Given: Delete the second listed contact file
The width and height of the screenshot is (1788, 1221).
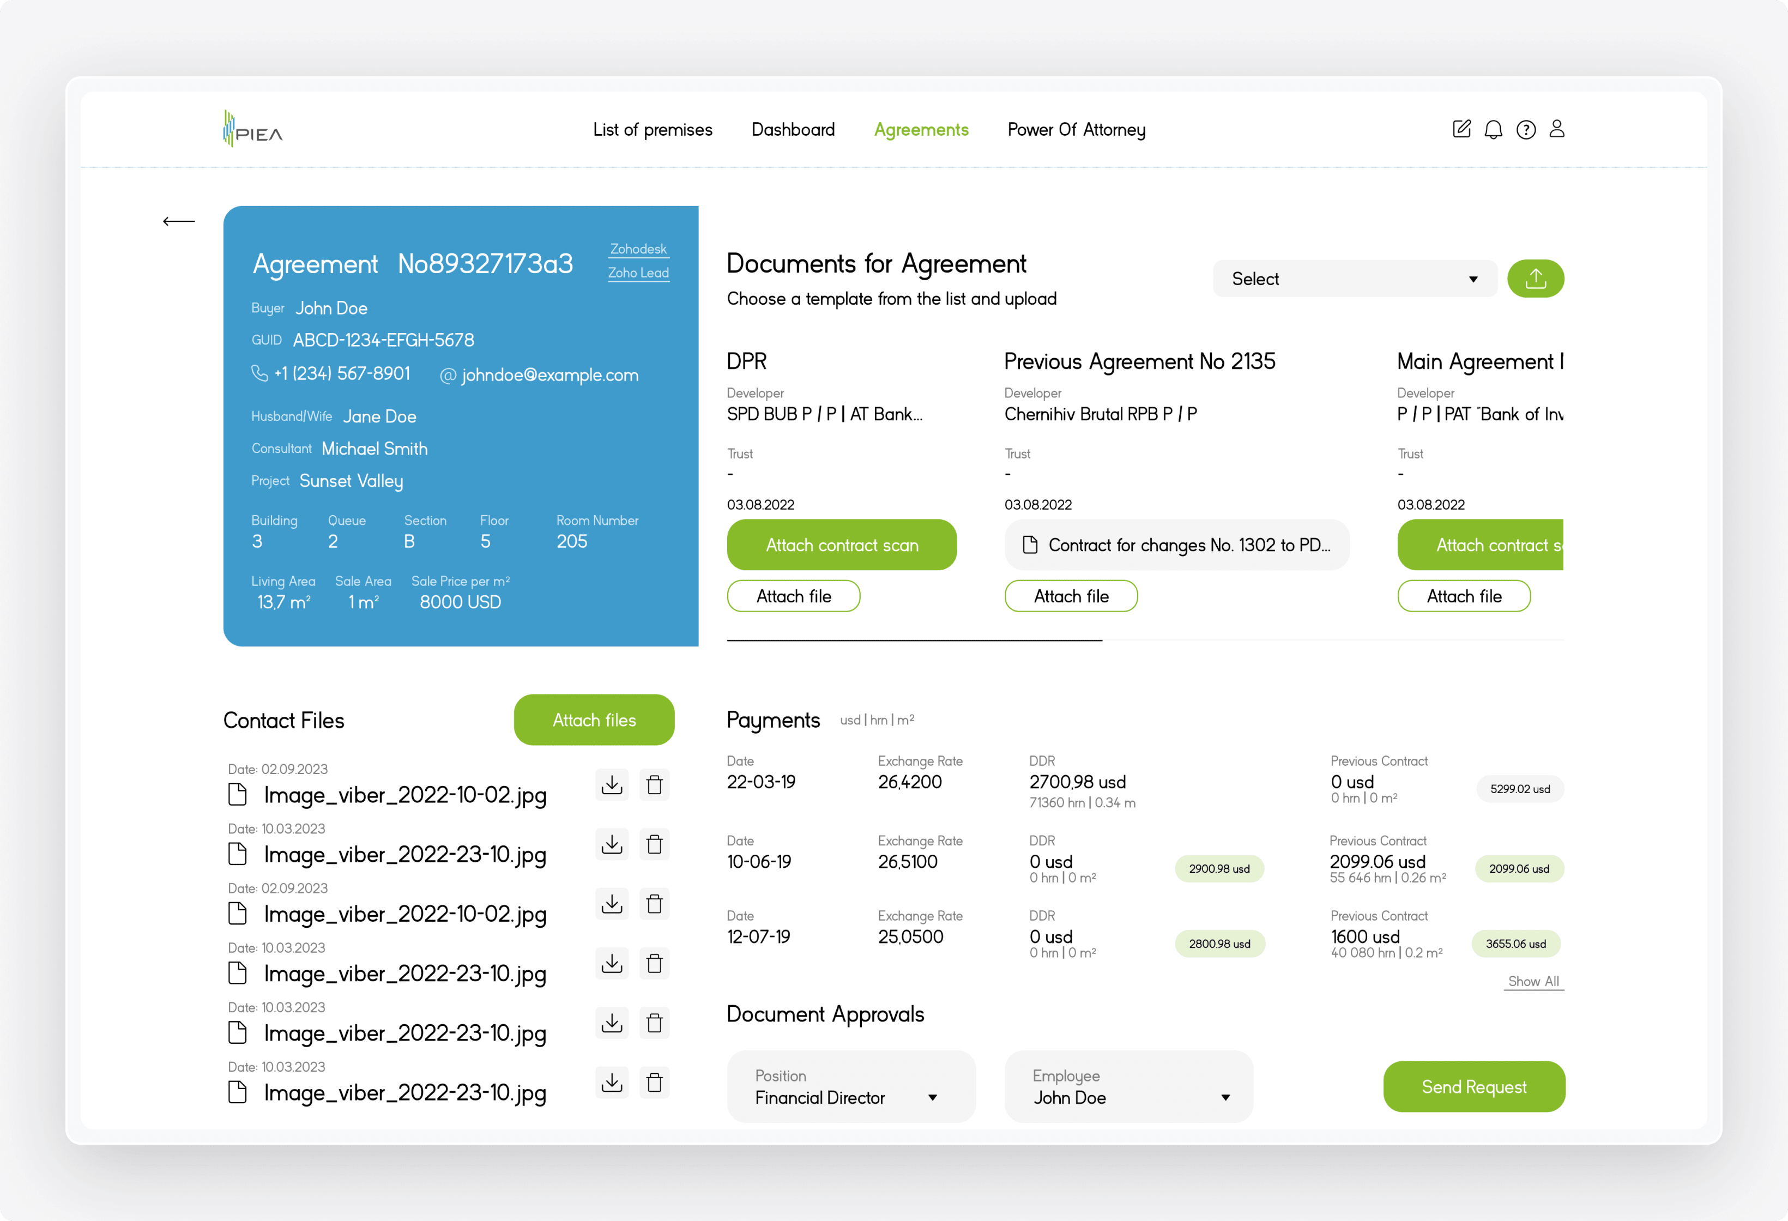Looking at the screenshot, I should (654, 844).
